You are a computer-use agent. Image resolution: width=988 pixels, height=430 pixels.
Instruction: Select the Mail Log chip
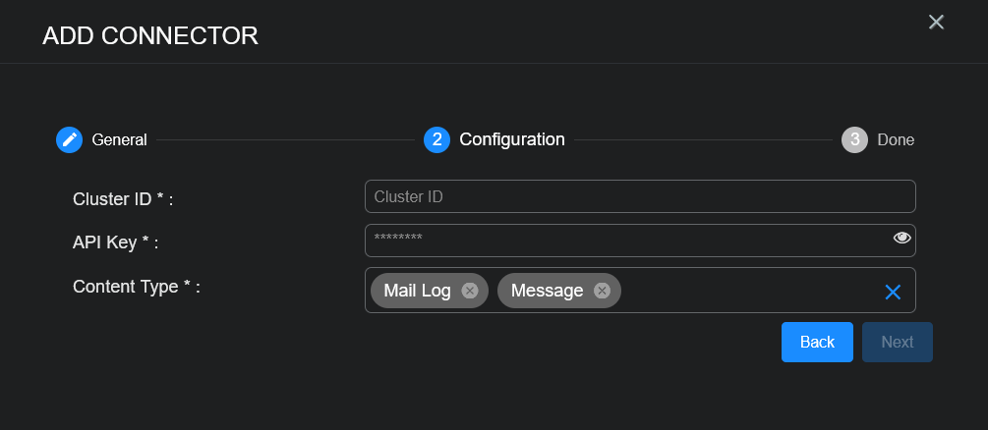click(x=417, y=291)
